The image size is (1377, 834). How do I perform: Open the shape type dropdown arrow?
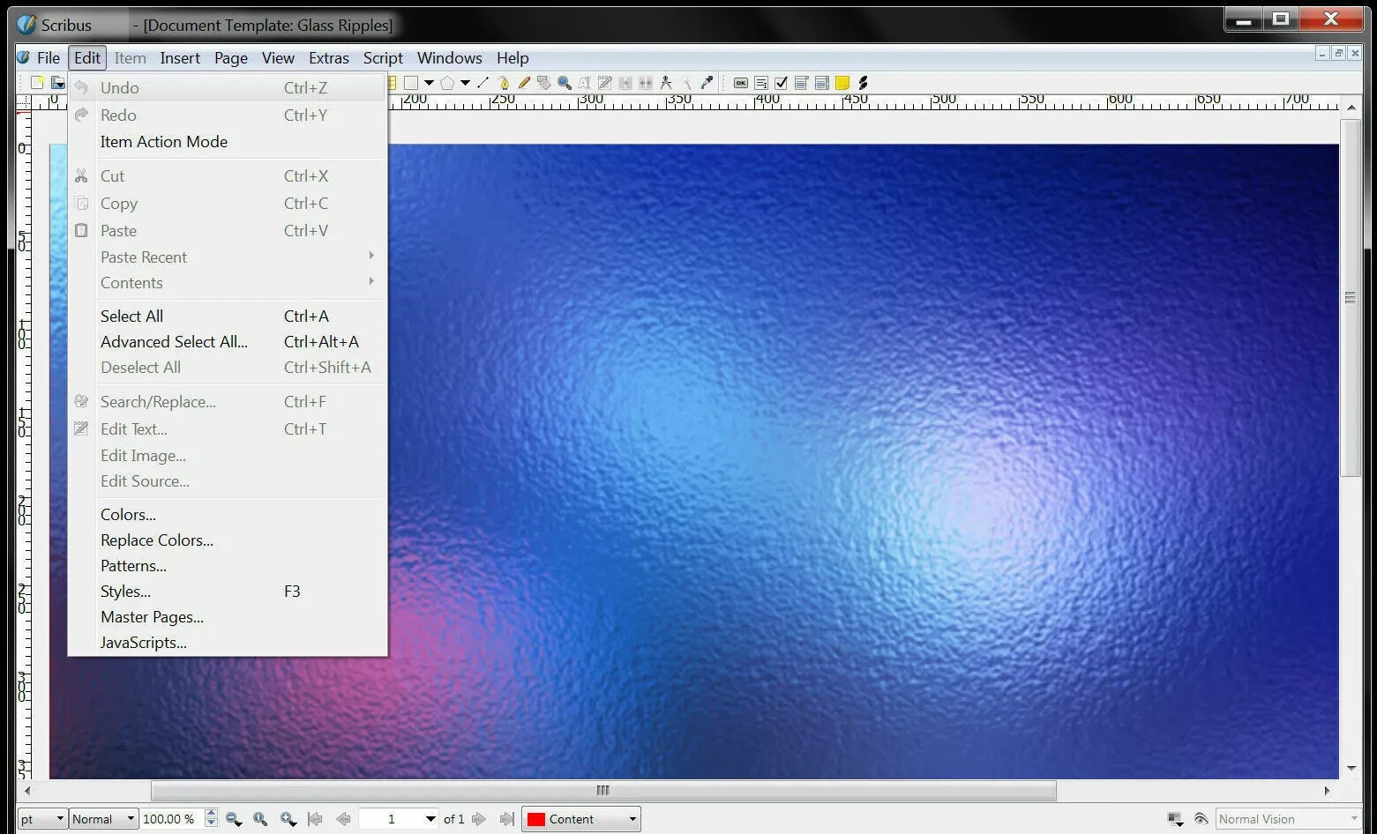tap(429, 83)
